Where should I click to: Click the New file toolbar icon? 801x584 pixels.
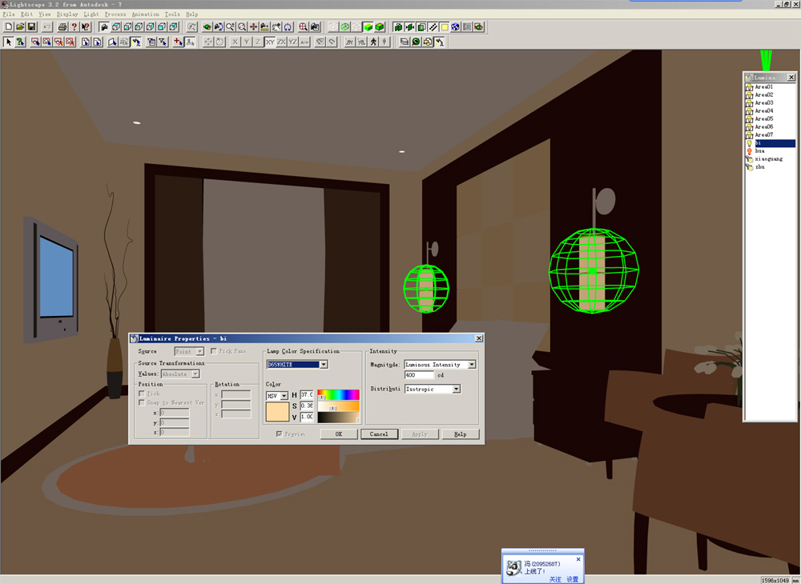click(x=9, y=26)
